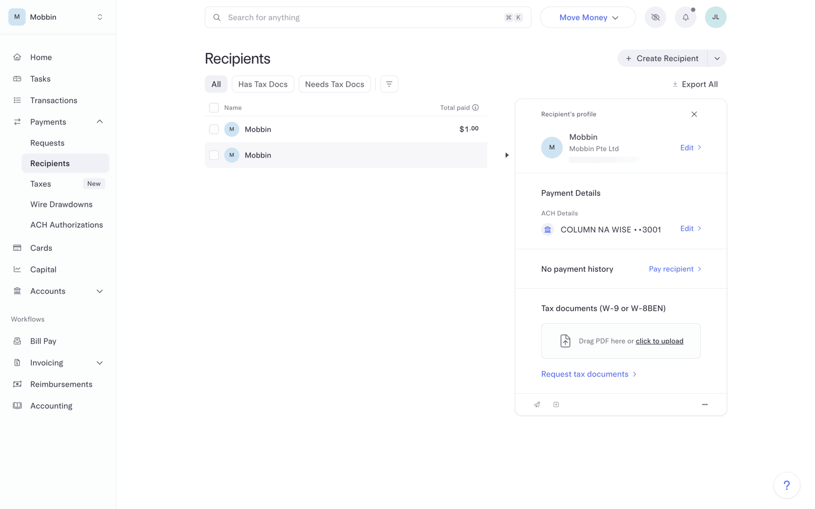Image resolution: width=815 pixels, height=509 pixels.
Task: Open the three-dot more options menu
Action: pyautogui.click(x=705, y=405)
